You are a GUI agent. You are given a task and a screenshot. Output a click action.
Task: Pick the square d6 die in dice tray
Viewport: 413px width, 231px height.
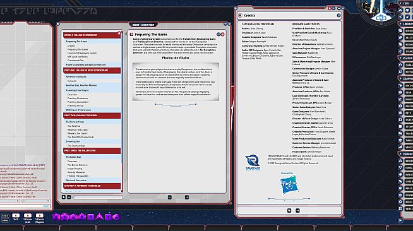(x=90, y=216)
